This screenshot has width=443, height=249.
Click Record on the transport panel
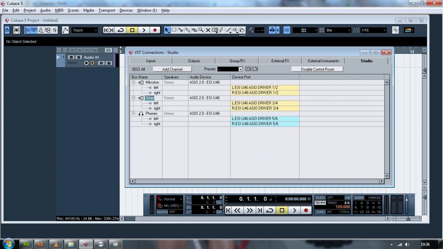click(306, 210)
